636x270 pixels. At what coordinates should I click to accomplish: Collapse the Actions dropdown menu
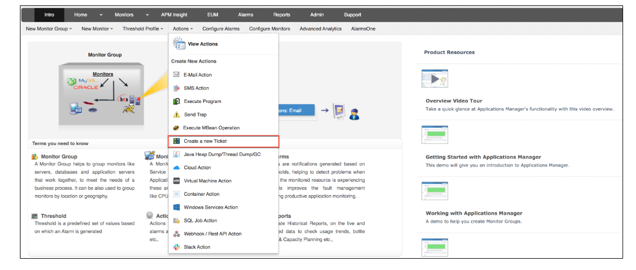[x=183, y=29]
